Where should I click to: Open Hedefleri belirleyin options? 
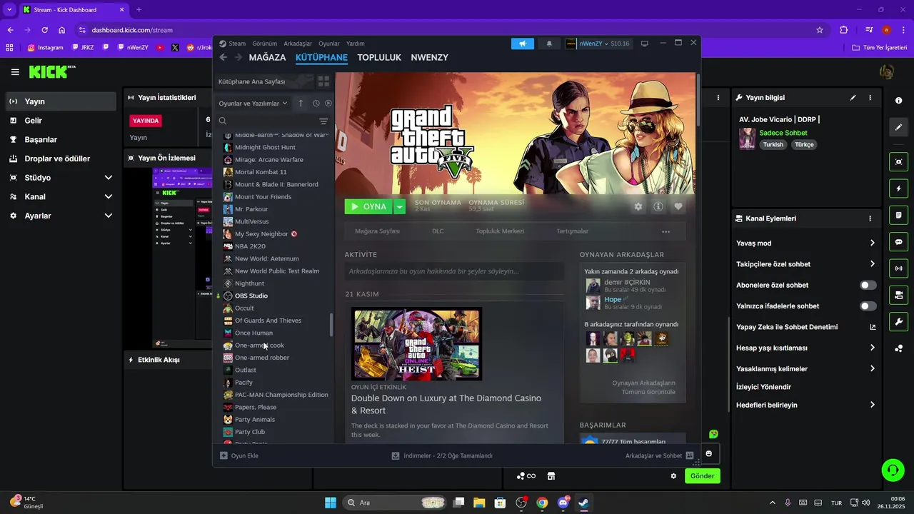pyautogui.click(x=805, y=405)
